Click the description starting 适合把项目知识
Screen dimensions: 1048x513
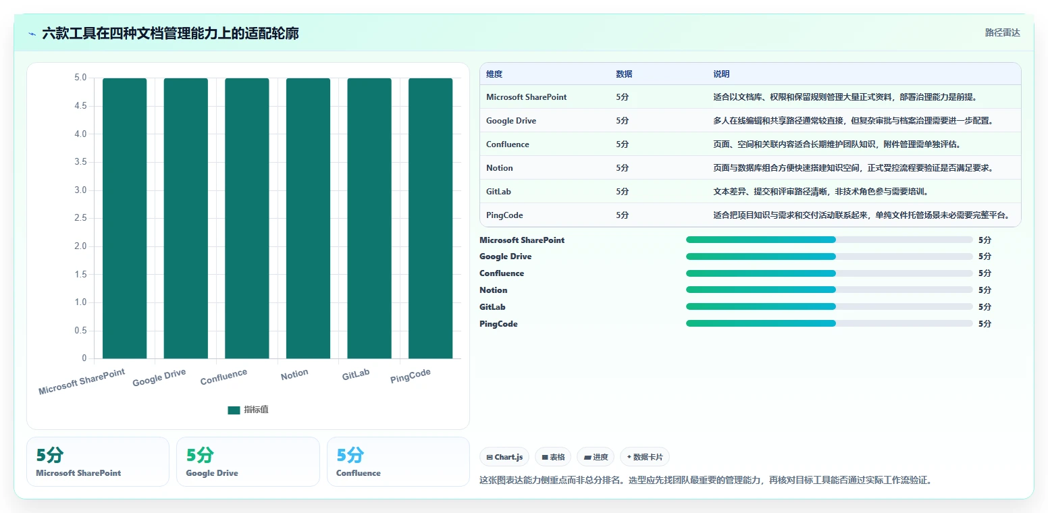pyautogui.click(x=862, y=215)
